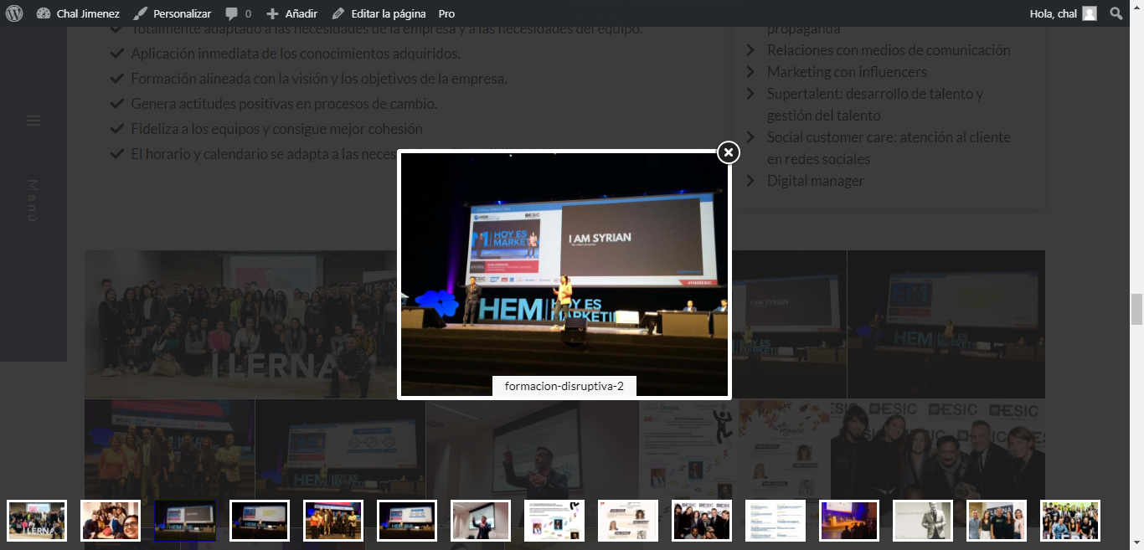The image size is (1144, 550).
Task: Select the flyer with two portraits thumbnail
Action: coord(628,521)
